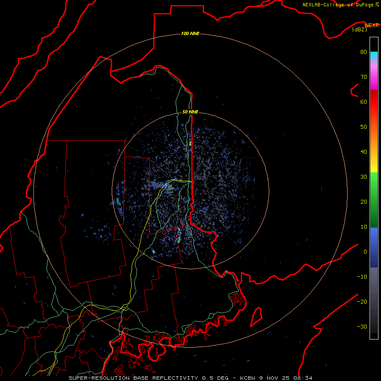Click the -20 value on the dBZ scale

(362, 301)
